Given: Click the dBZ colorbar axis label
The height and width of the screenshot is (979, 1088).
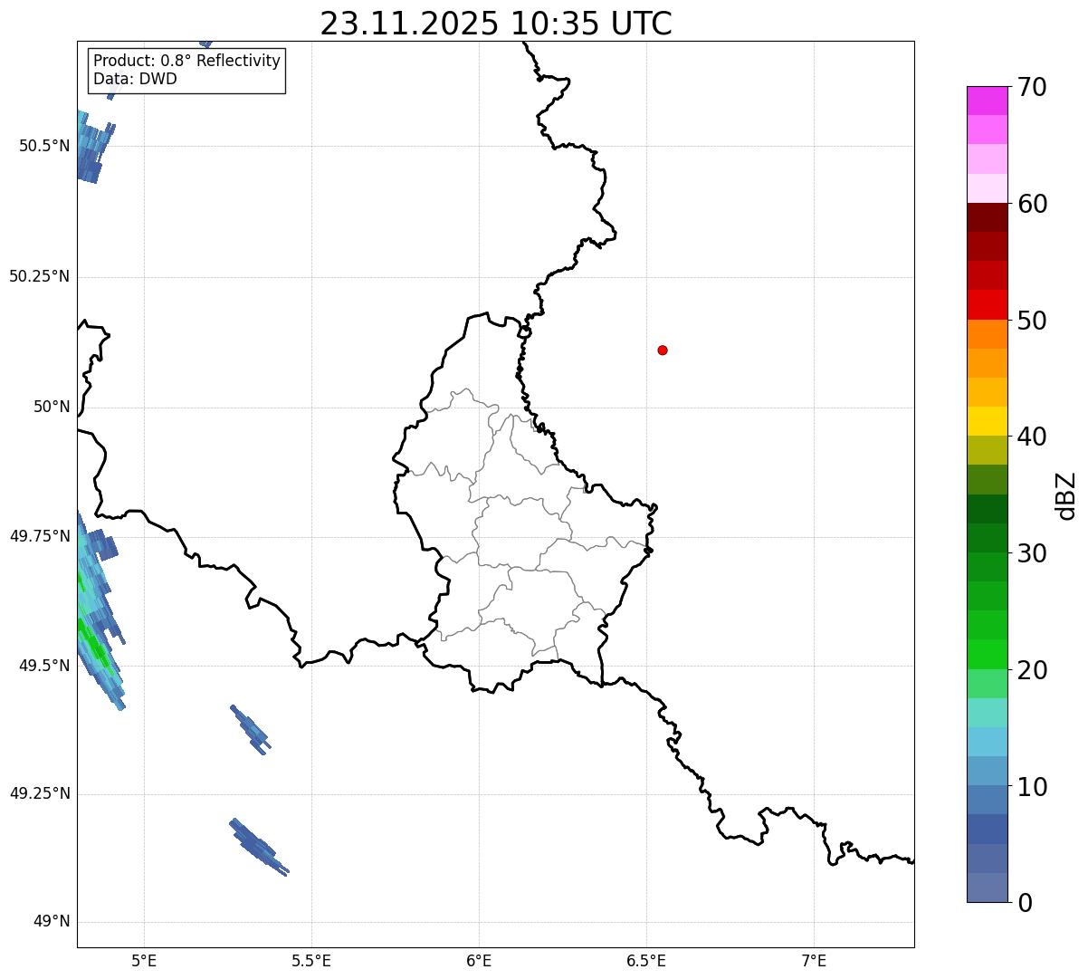Looking at the screenshot, I should point(1066,494).
